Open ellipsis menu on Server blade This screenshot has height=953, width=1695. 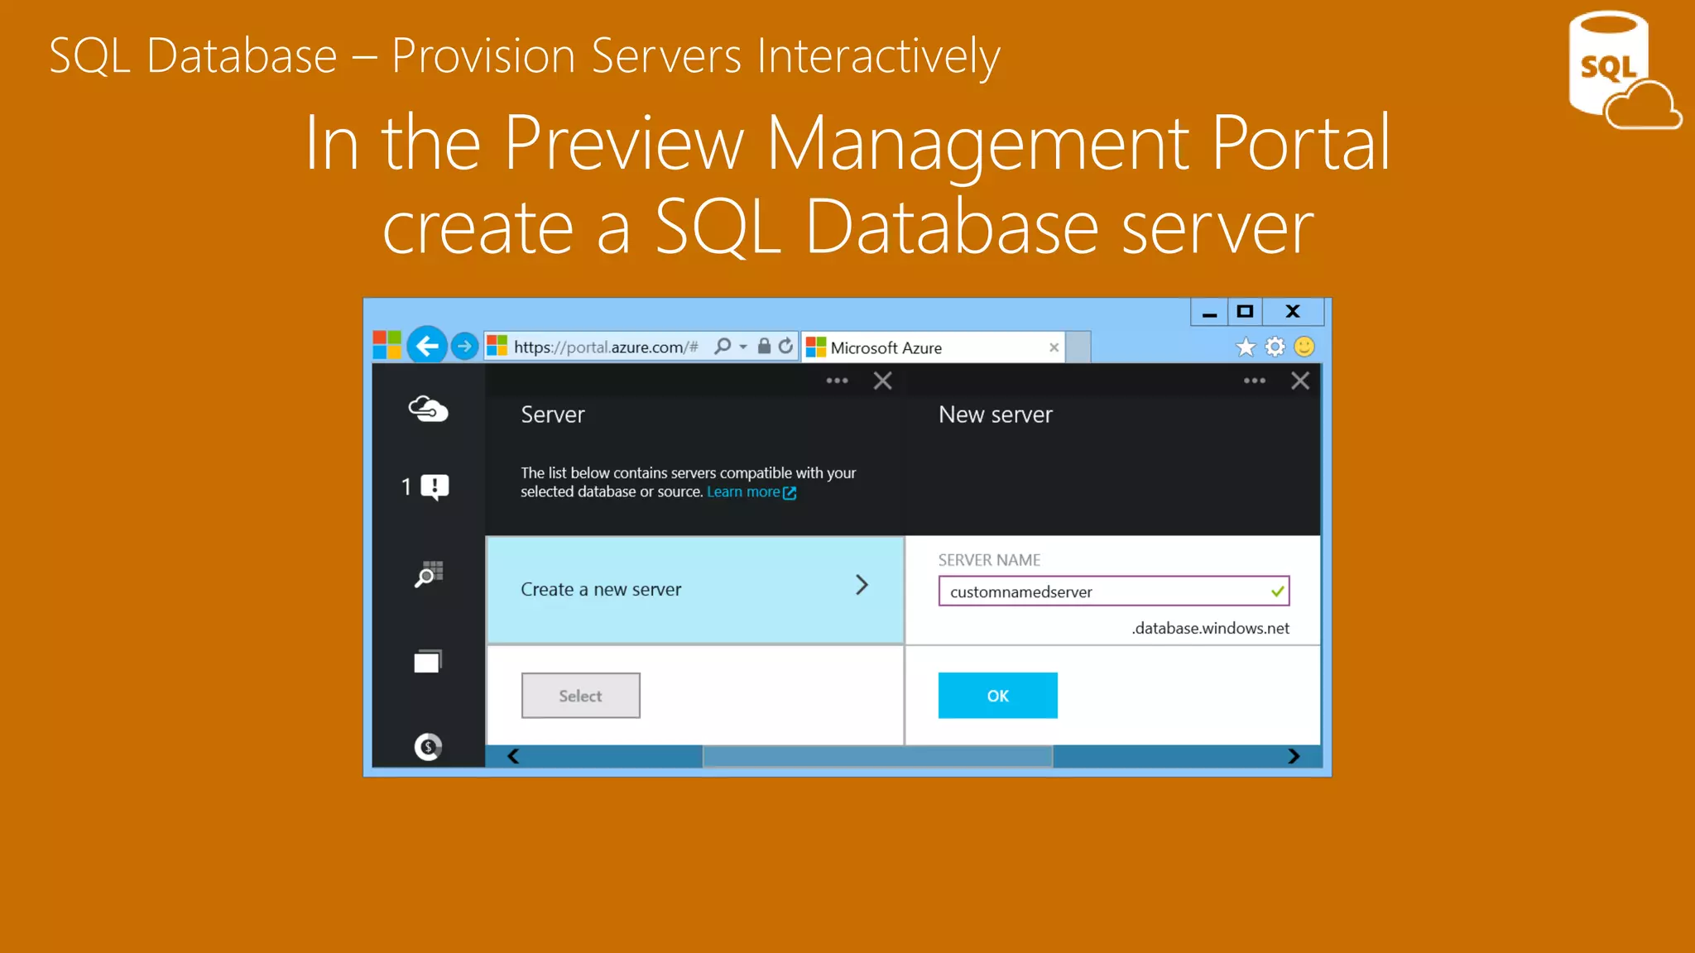837,381
